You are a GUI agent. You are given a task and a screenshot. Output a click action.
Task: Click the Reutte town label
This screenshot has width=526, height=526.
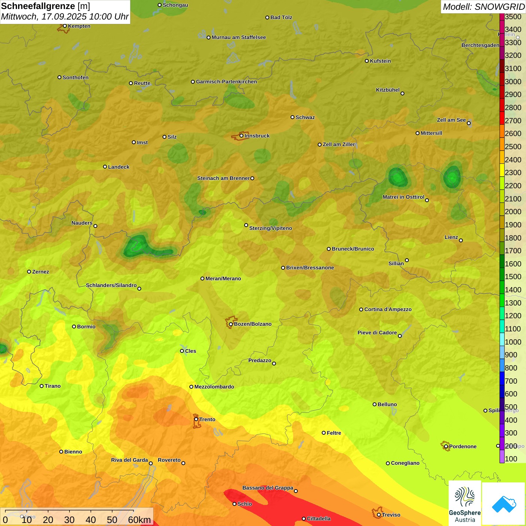(x=142, y=83)
